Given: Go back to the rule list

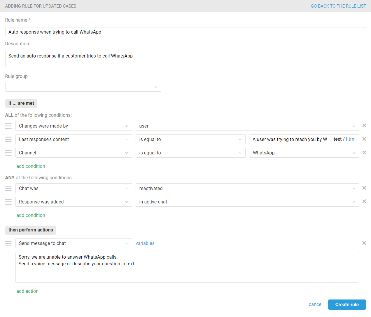Looking at the screenshot, I should [x=338, y=6].
